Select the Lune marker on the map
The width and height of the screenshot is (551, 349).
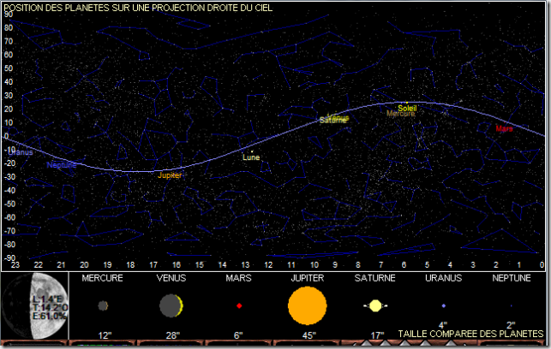[x=250, y=157]
